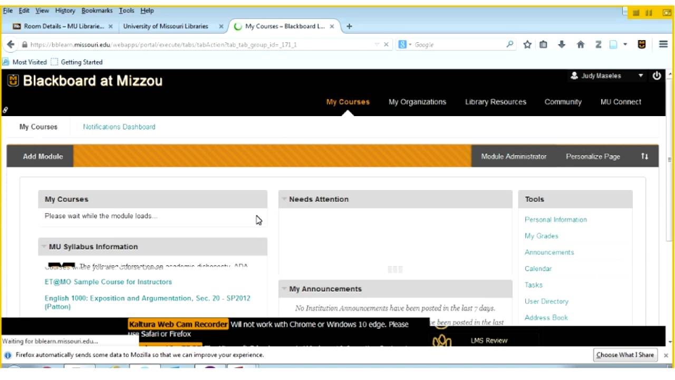Open the bookmarks list clipboard icon
The height and width of the screenshot is (380, 675).
tap(543, 45)
